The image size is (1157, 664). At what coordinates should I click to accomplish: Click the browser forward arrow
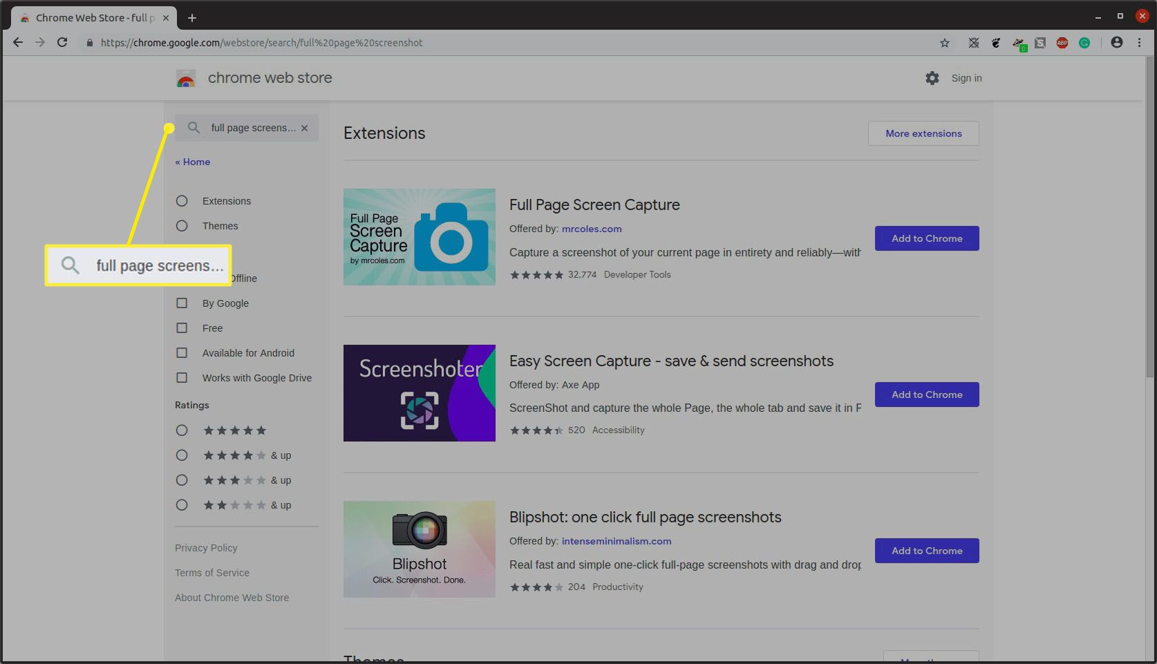40,42
